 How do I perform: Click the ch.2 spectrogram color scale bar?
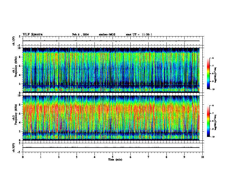208,121
